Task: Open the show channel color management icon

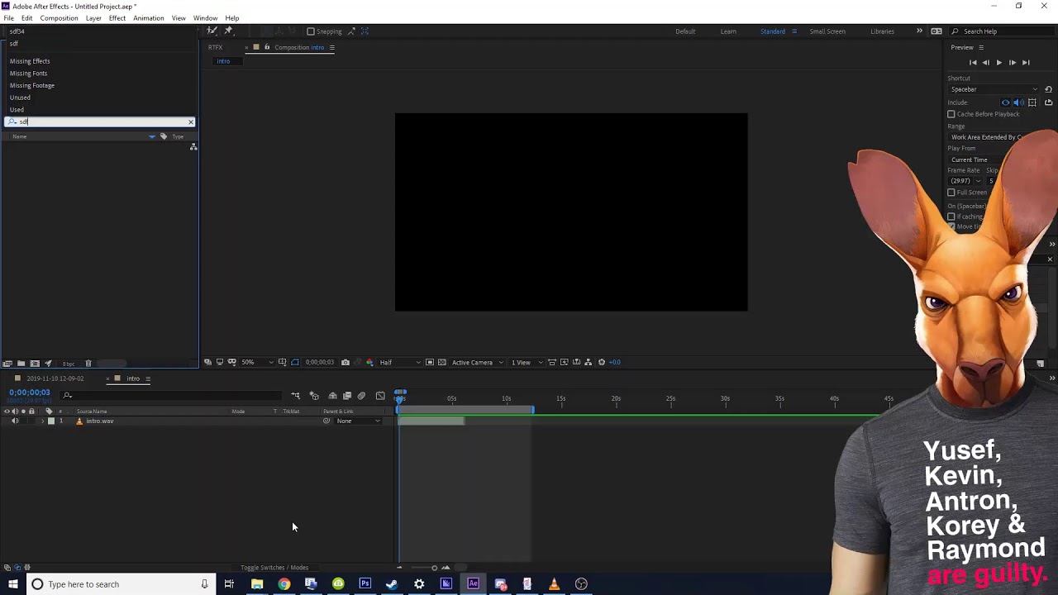Action: 369,362
